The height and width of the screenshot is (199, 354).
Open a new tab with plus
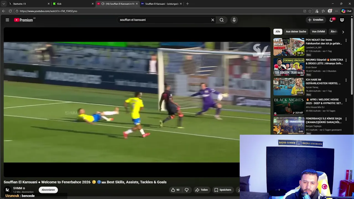click(188, 4)
